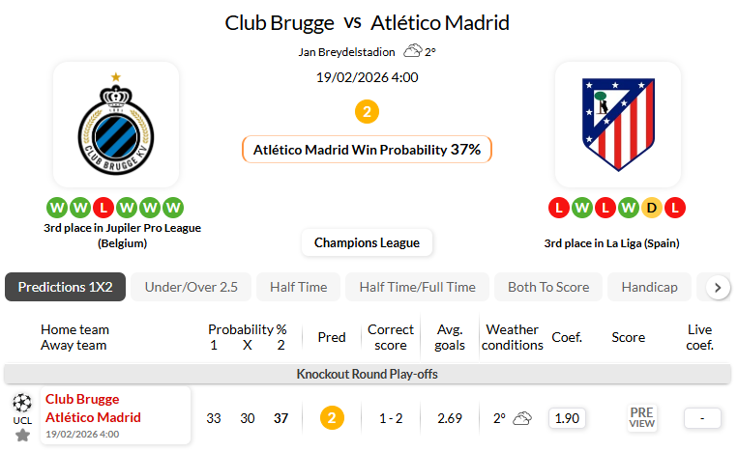Click the 1.90 coefficient box
This screenshot has width=738, height=452.
(x=567, y=418)
